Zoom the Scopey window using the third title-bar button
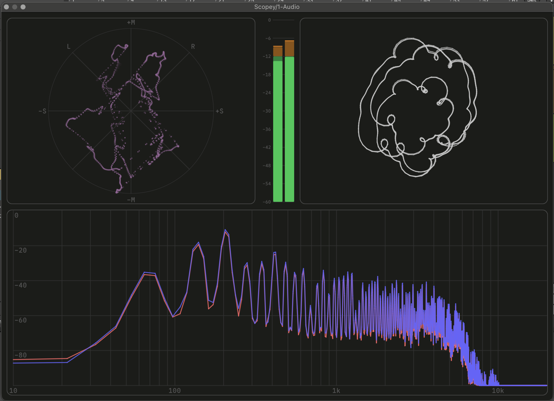Viewport: 554px width, 401px height. point(23,7)
